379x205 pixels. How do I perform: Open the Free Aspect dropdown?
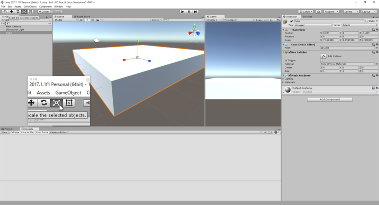click(x=239, y=20)
